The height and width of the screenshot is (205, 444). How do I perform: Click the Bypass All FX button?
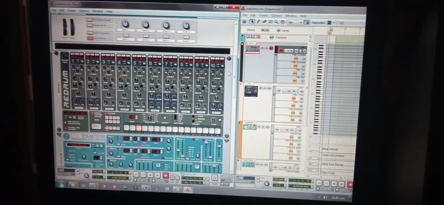click(89, 25)
